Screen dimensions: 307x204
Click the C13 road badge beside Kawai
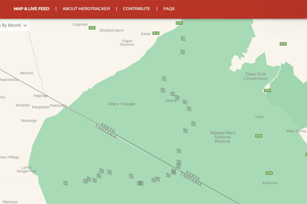tap(156, 33)
